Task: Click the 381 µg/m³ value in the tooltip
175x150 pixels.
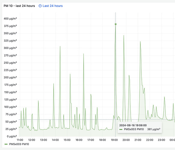Action: pyautogui.click(x=154, y=129)
